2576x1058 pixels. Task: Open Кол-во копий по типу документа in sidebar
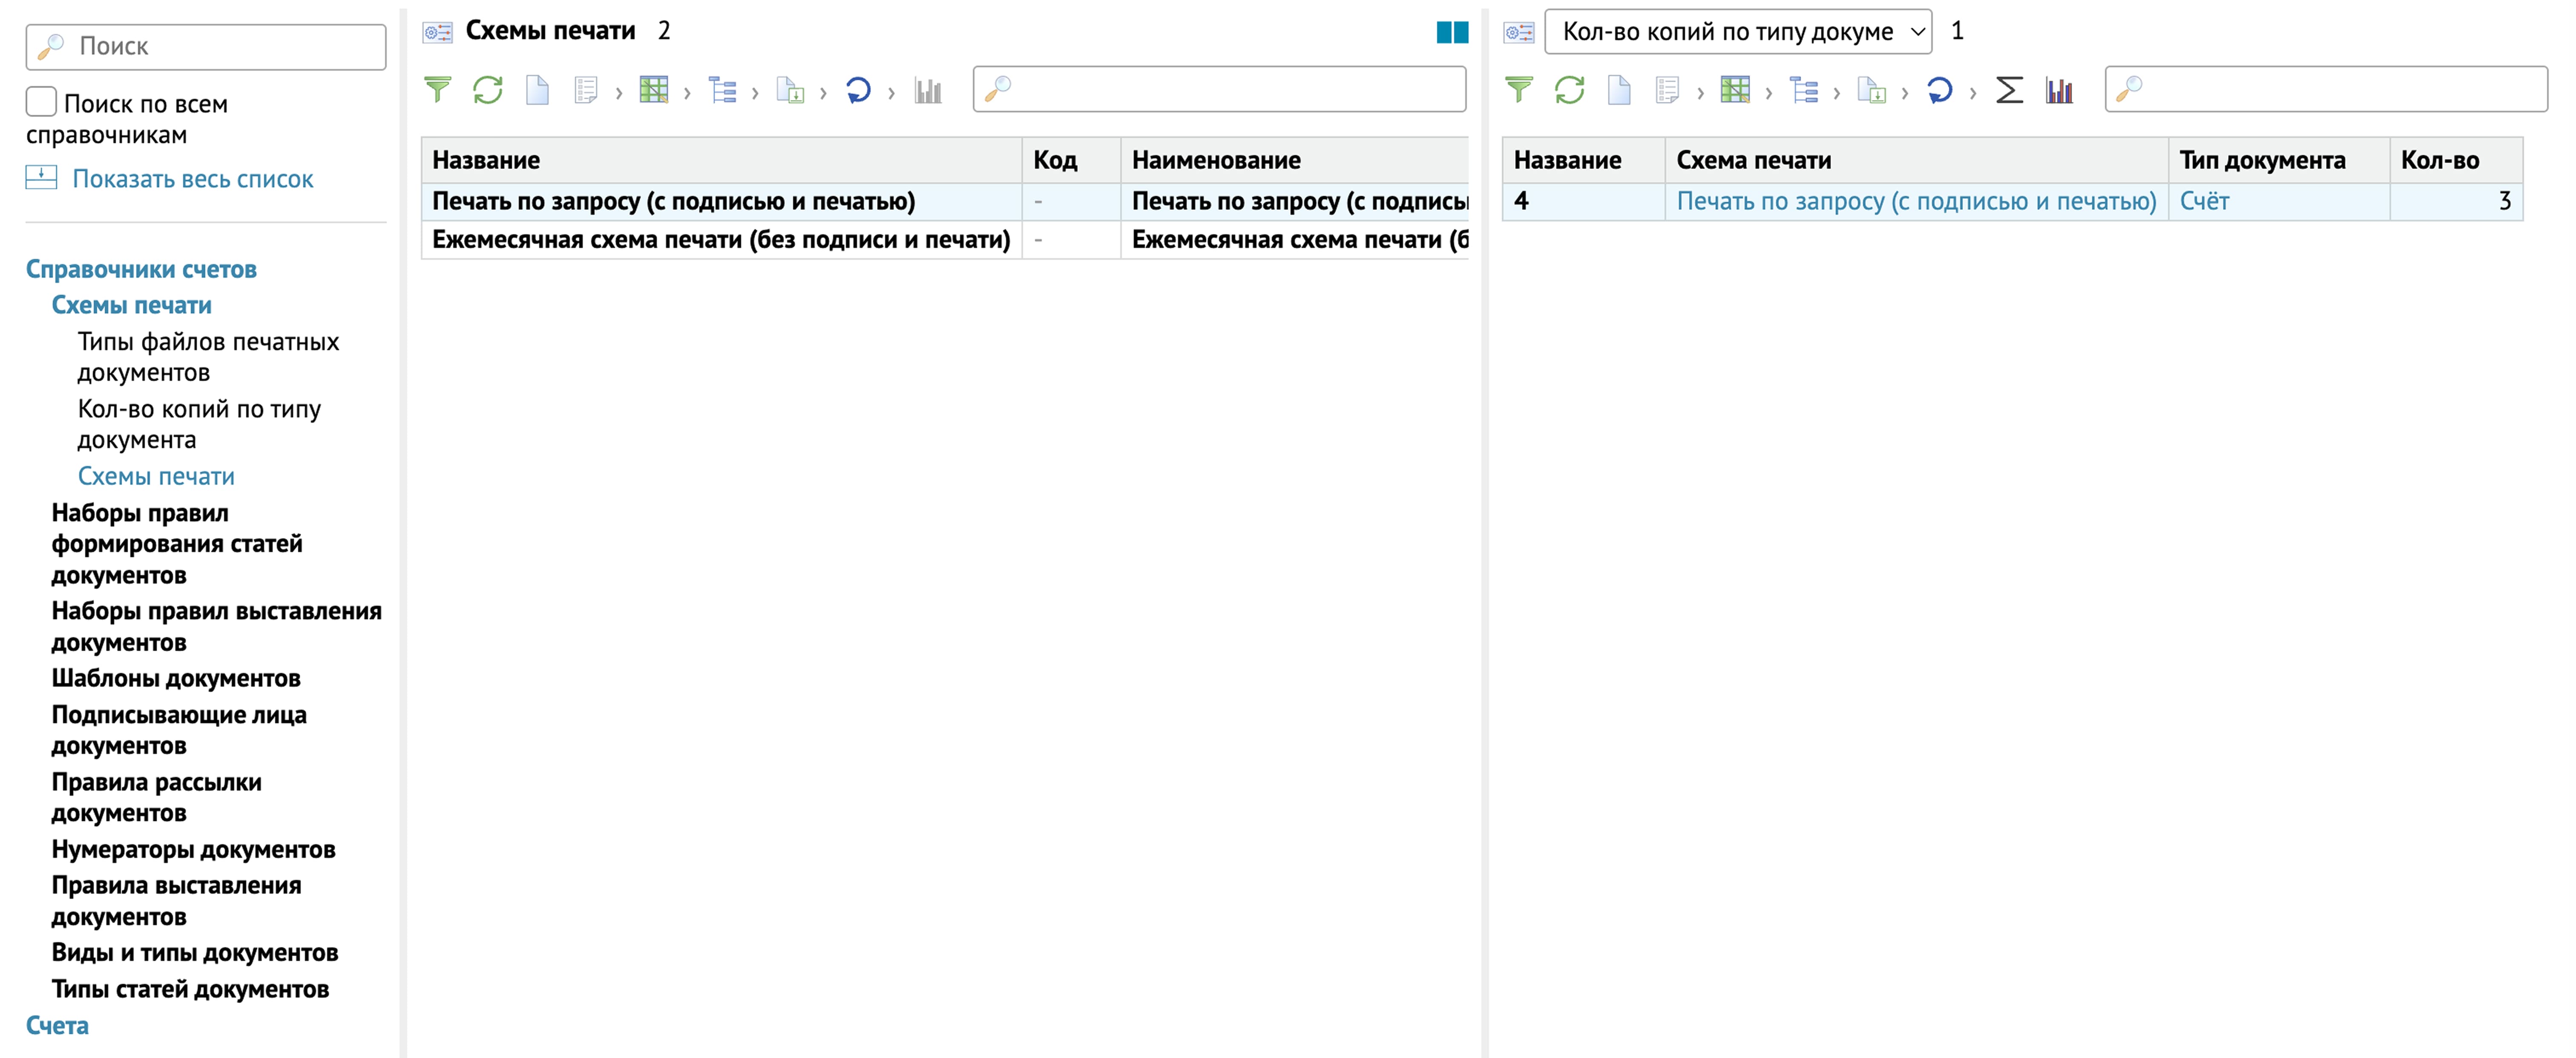click(x=199, y=424)
